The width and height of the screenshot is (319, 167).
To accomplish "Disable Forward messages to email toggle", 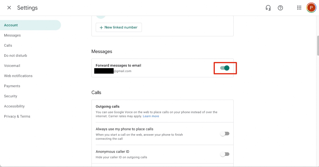I will [225, 68].
